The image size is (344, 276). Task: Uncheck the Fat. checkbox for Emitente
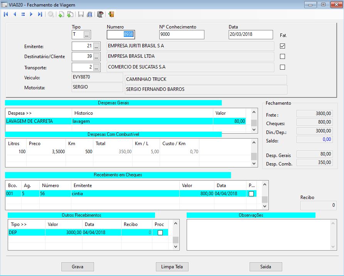pyautogui.click(x=282, y=46)
